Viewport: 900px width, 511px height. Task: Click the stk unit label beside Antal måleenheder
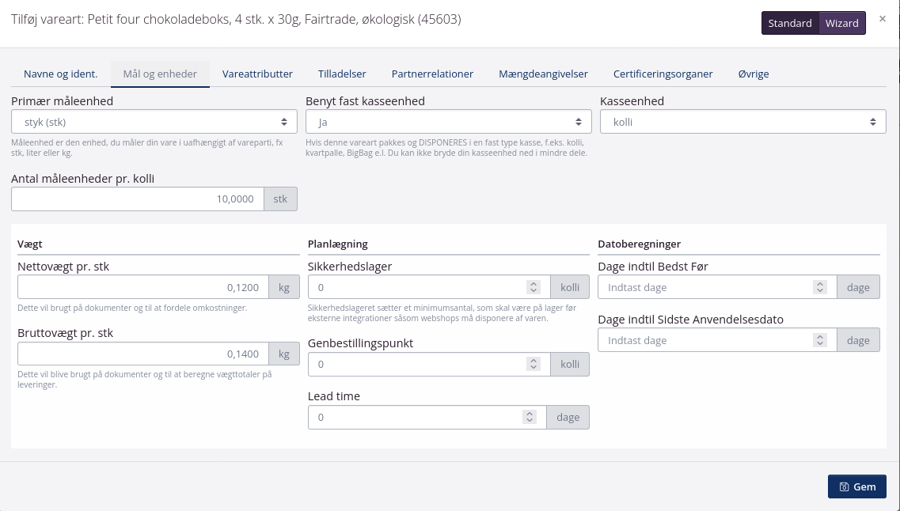pyautogui.click(x=281, y=199)
